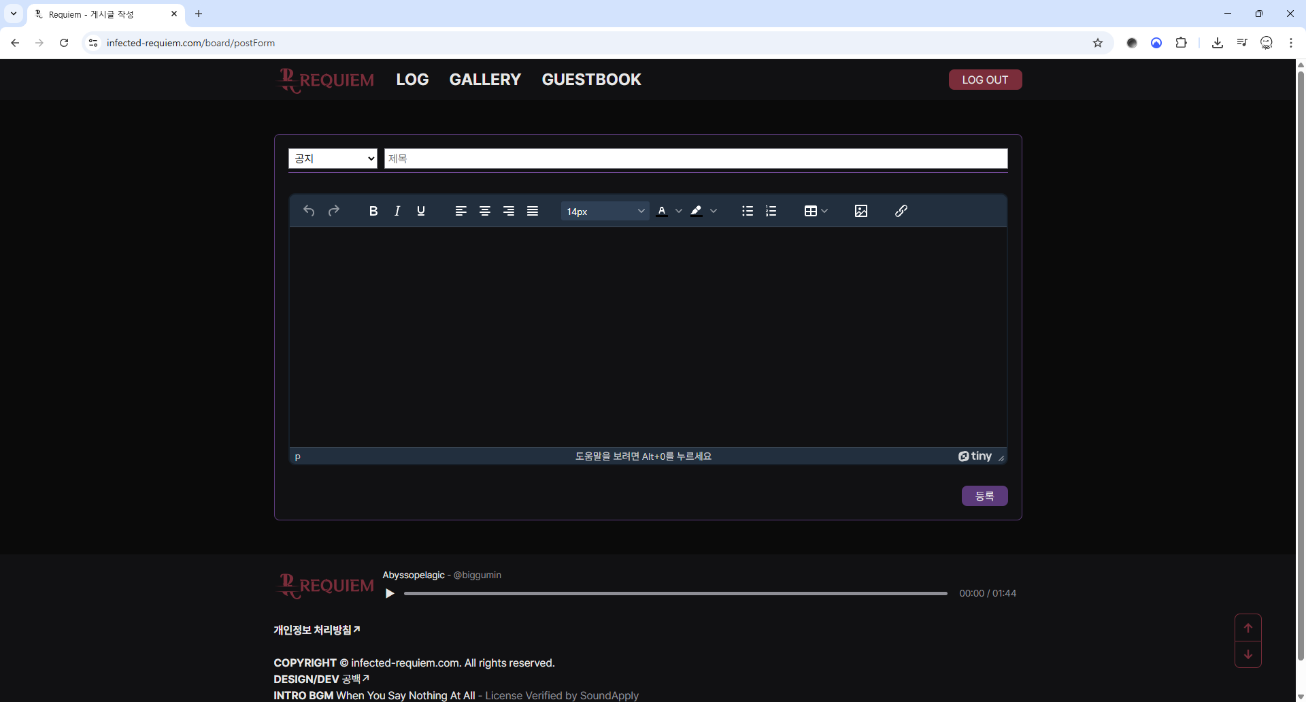Click the 제목 title input field

(x=695, y=158)
